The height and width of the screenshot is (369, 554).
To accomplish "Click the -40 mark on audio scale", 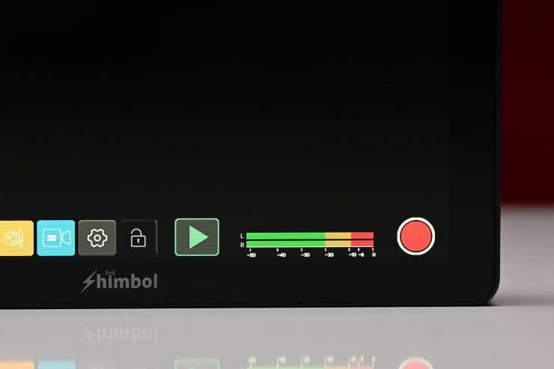I will pos(281,254).
